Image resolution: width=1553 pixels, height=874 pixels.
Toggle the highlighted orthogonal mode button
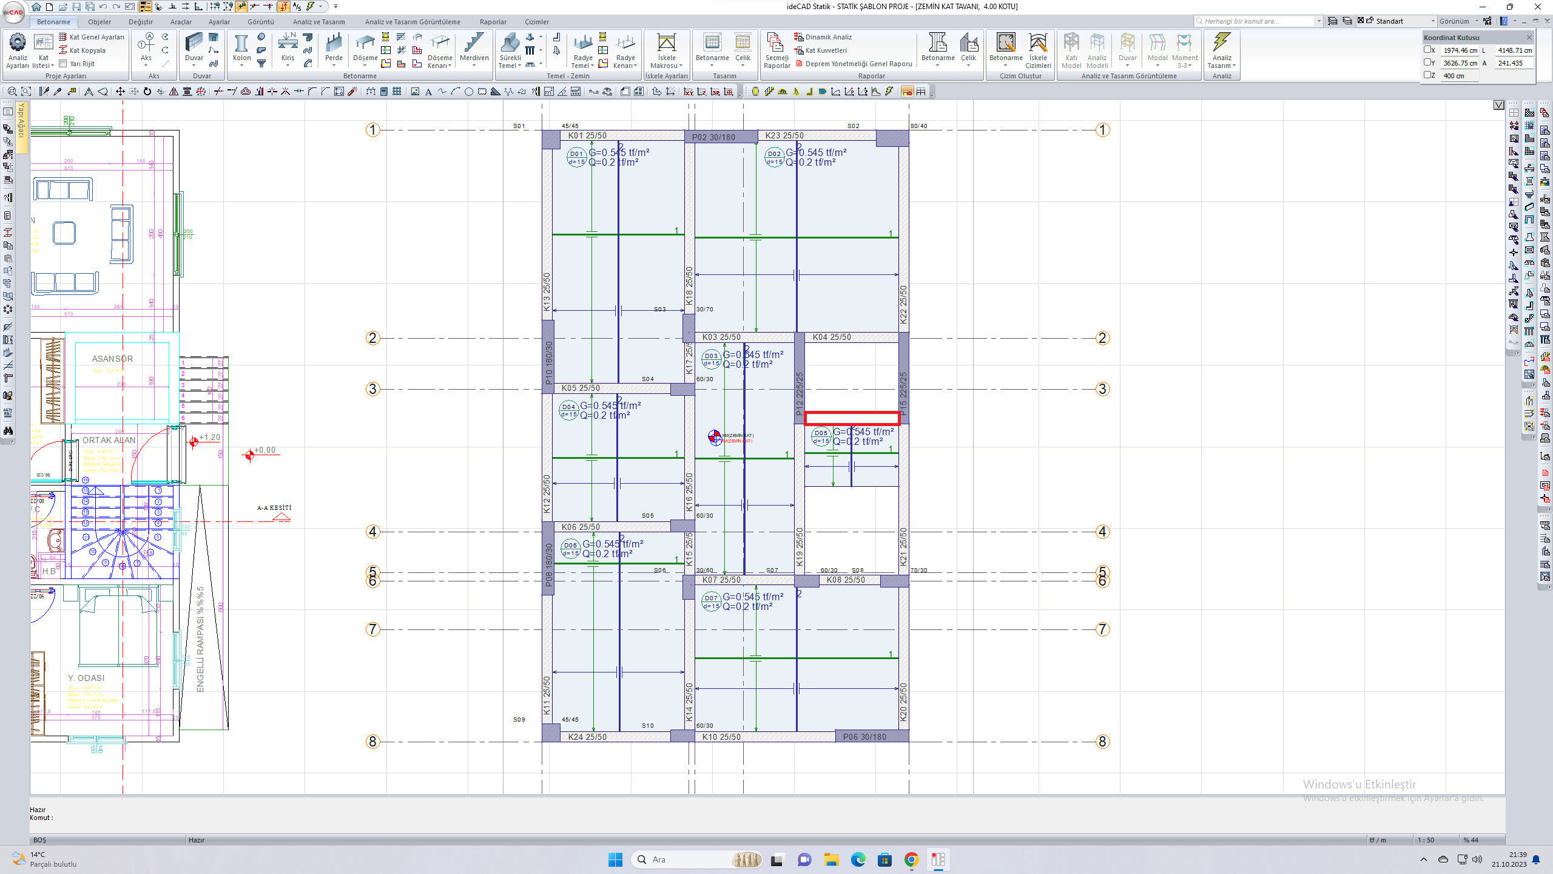coord(283,7)
